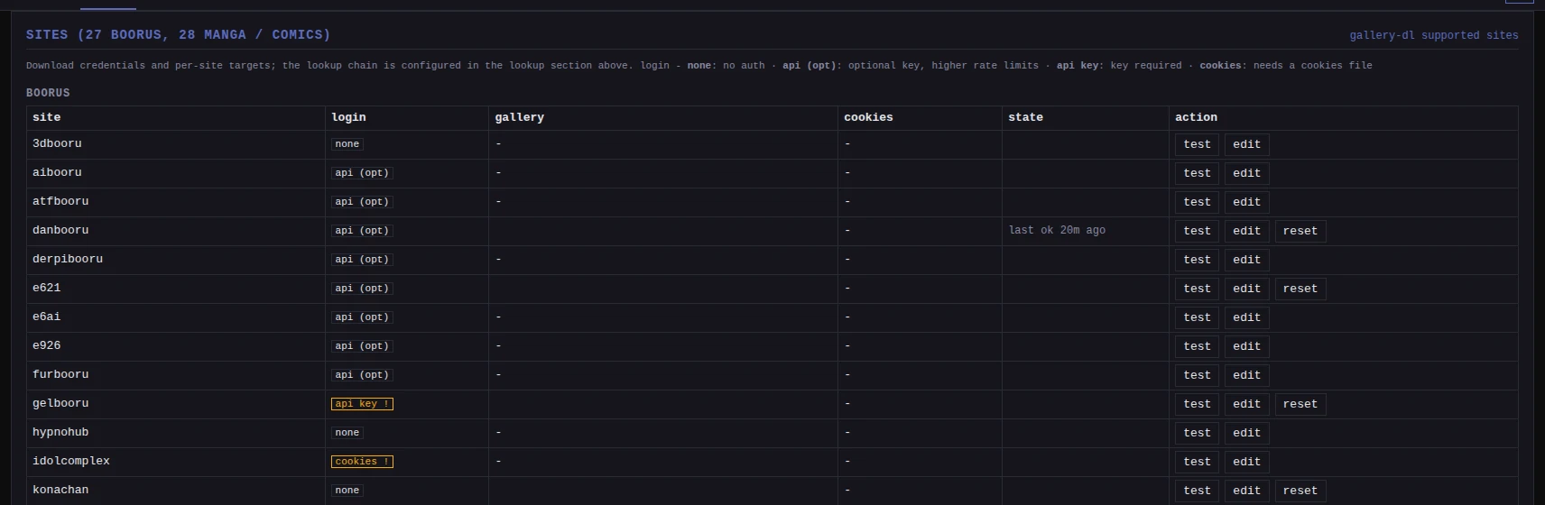Edit the danbooru site entry
Viewport: 1545px width, 505px height.
coord(1246,231)
